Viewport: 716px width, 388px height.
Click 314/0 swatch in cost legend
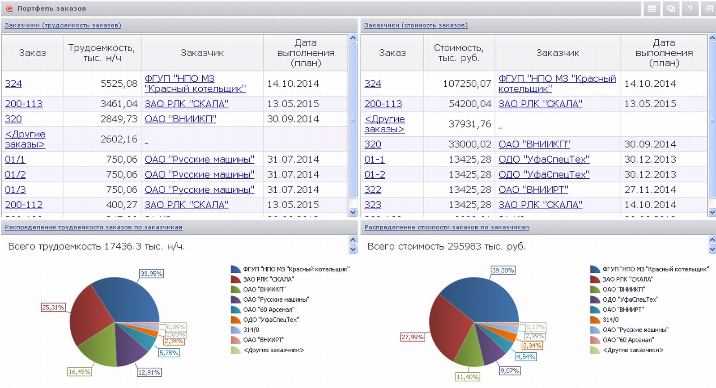[x=595, y=320]
